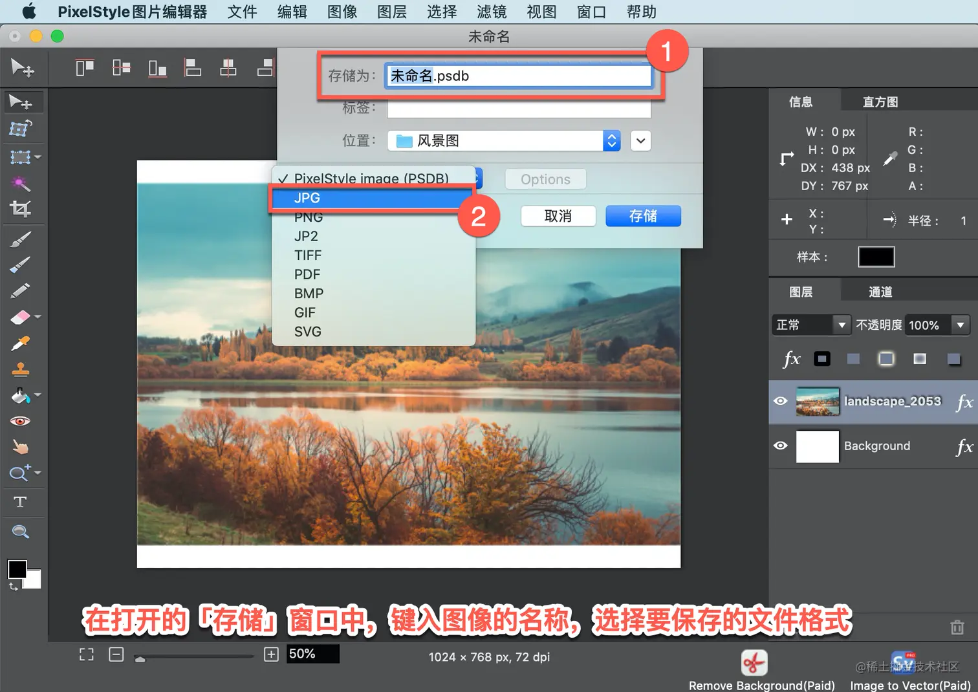Image resolution: width=978 pixels, height=692 pixels.
Task: Choose the Text tool
Action: click(20, 502)
